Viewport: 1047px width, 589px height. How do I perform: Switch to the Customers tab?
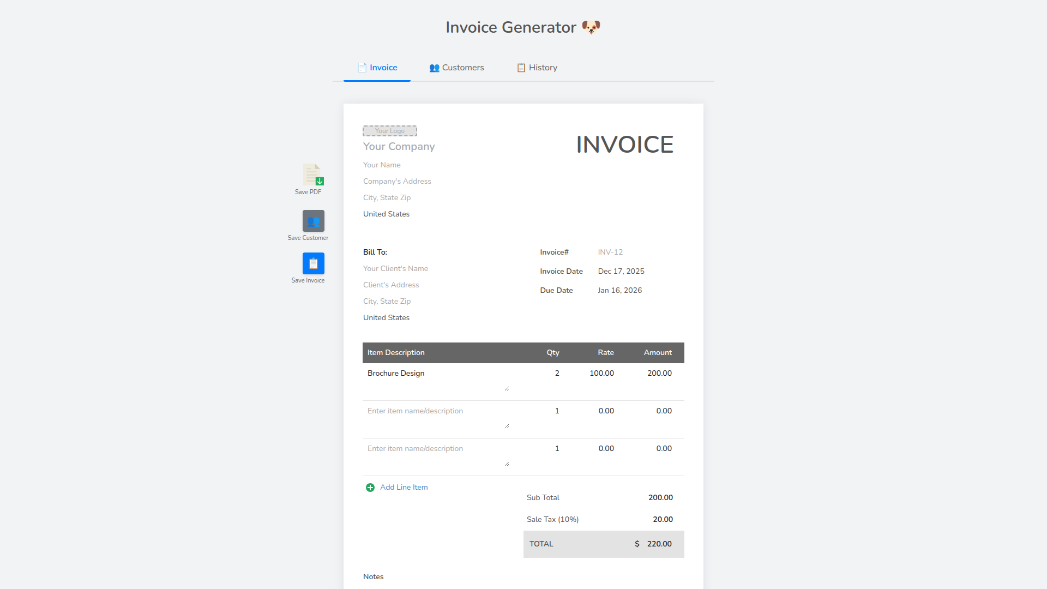pyautogui.click(x=456, y=68)
